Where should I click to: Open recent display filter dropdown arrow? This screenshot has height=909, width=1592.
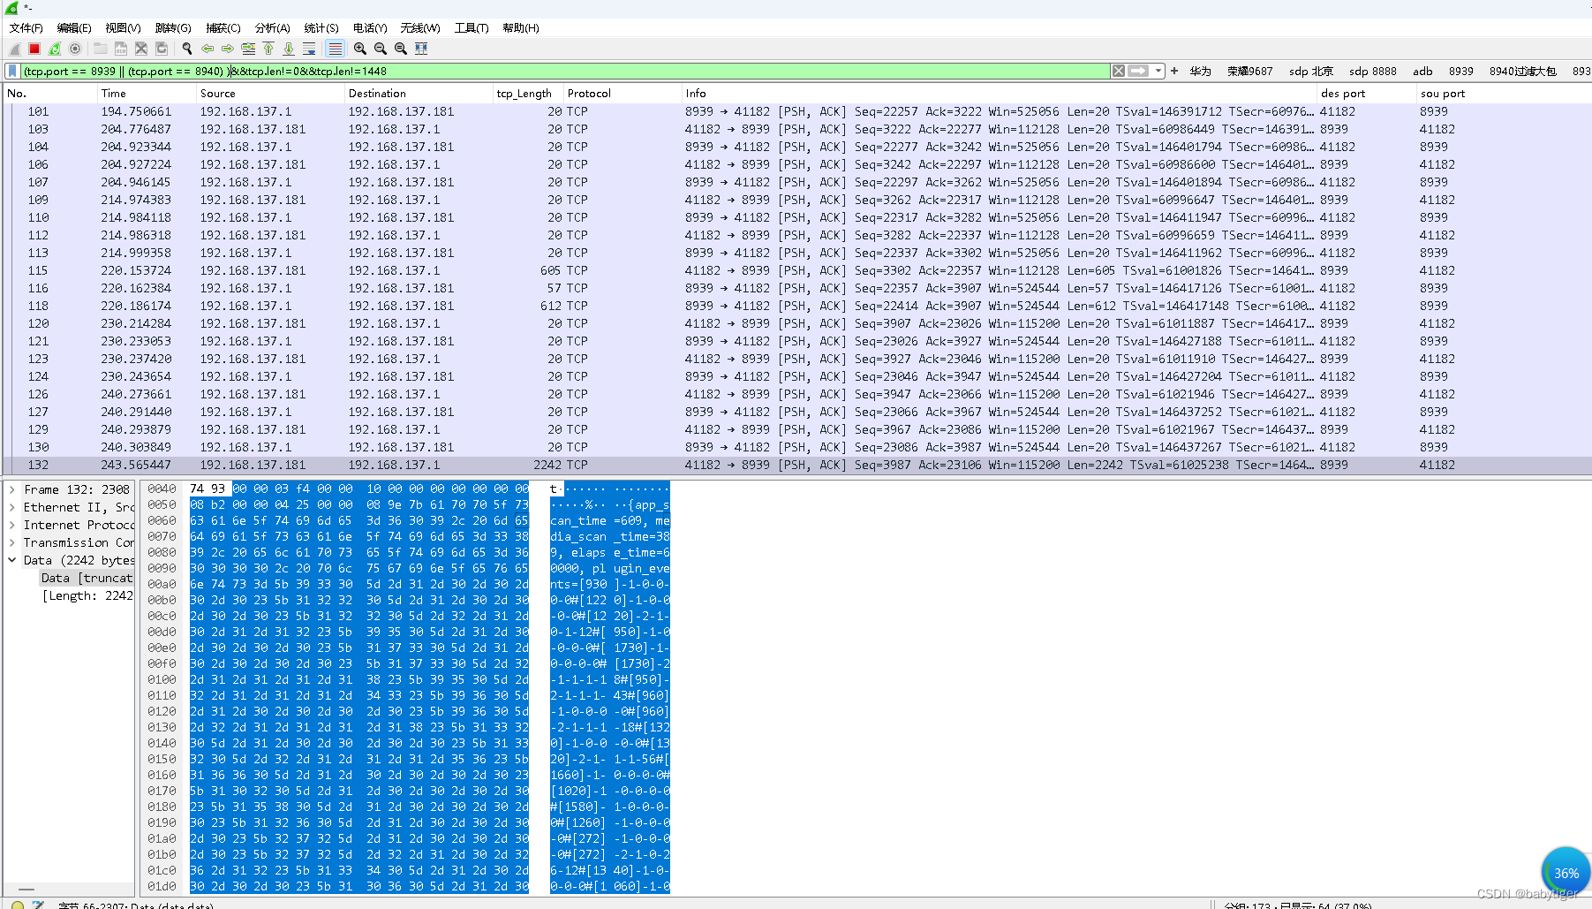[1158, 71]
